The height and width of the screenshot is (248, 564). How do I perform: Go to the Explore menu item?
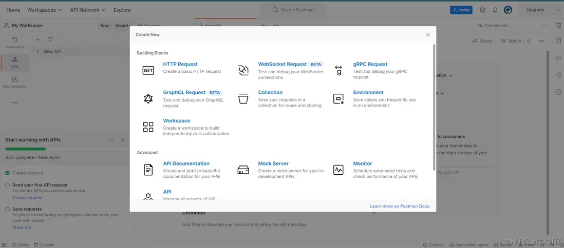pyautogui.click(x=122, y=10)
